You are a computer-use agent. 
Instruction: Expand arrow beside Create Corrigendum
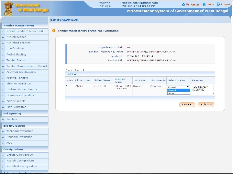tap(3, 155)
